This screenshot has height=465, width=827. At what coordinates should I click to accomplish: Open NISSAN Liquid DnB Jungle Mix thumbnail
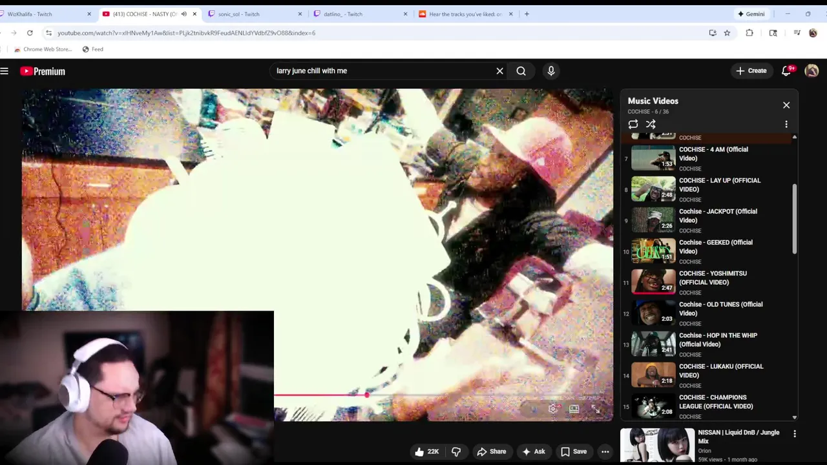[x=657, y=445]
